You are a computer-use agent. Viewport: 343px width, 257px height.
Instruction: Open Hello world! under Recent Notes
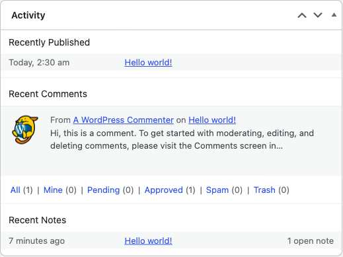[148, 241]
